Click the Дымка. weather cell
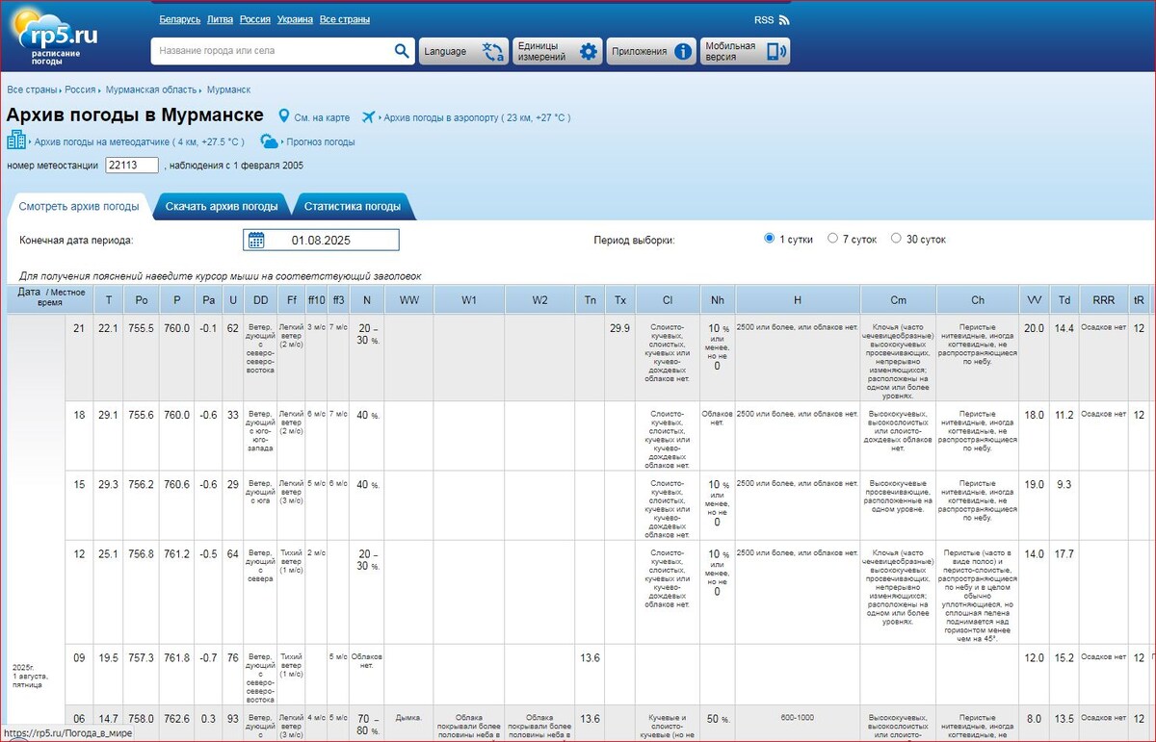The image size is (1156, 742). coord(409,718)
